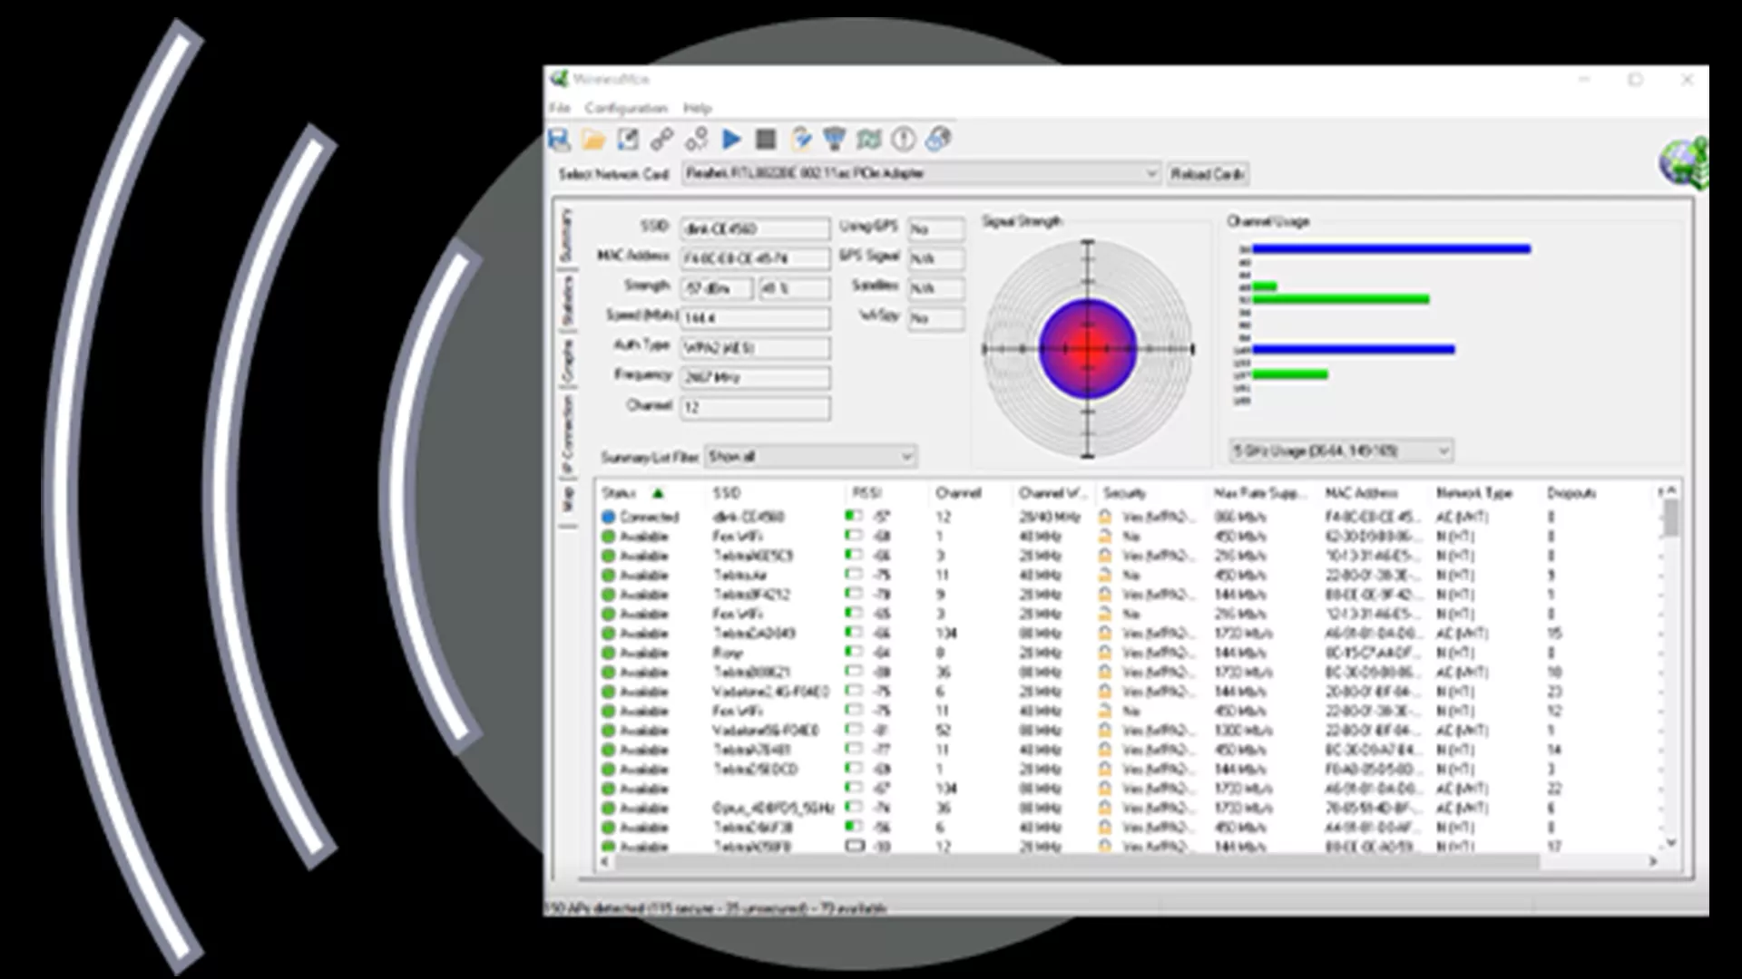Click the globe-with-link toolbar icon
This screenshot has height=979, width=1742.
point(938,139)
